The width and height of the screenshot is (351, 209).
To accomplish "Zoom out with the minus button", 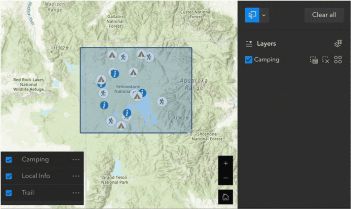I will point(226,178).
